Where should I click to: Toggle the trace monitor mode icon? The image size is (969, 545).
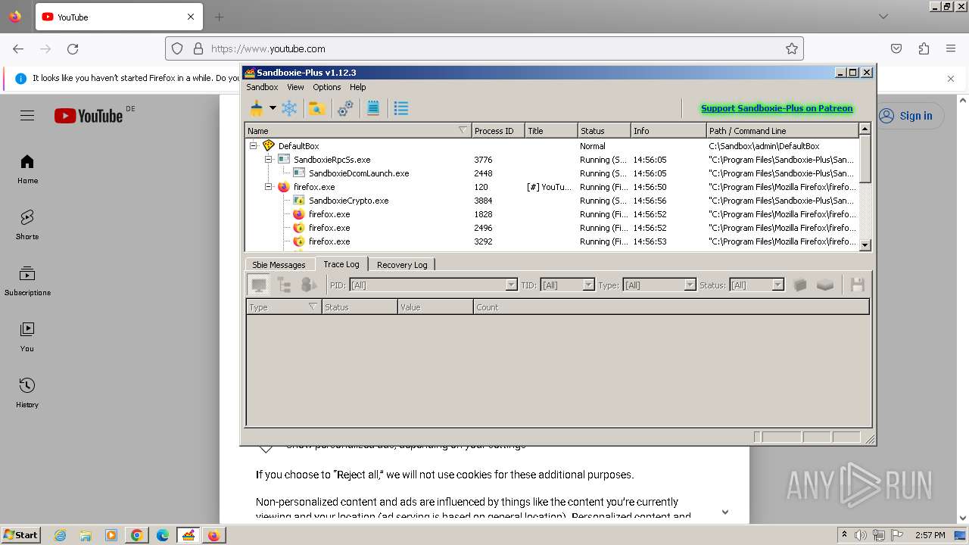point(259,285)
